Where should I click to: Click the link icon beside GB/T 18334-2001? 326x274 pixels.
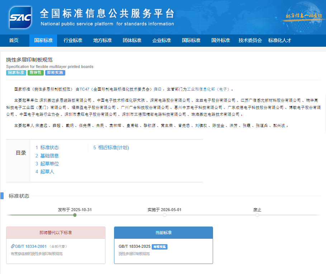[x=13, y=246]
